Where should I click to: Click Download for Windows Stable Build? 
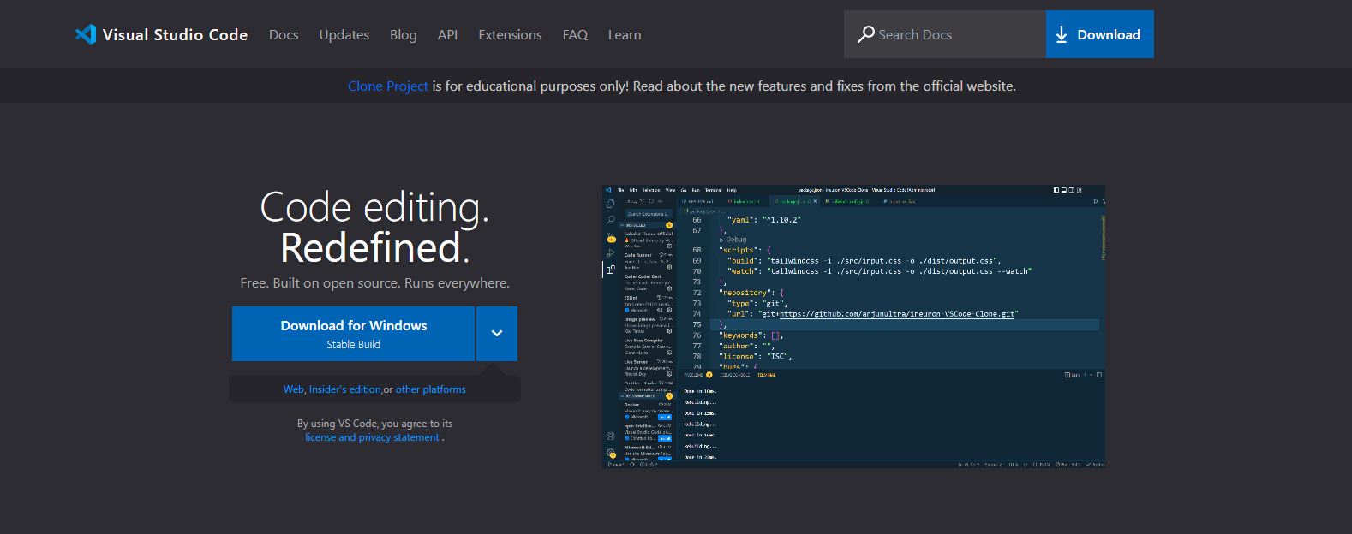coord(353,334)
